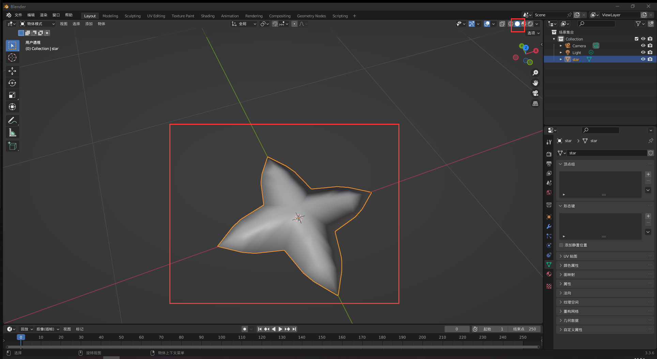Expand the 颜色属性 panel
Image resolution: width=657 pixels, height=359 pixels.
pyautogui.click(x=561, y=266)
